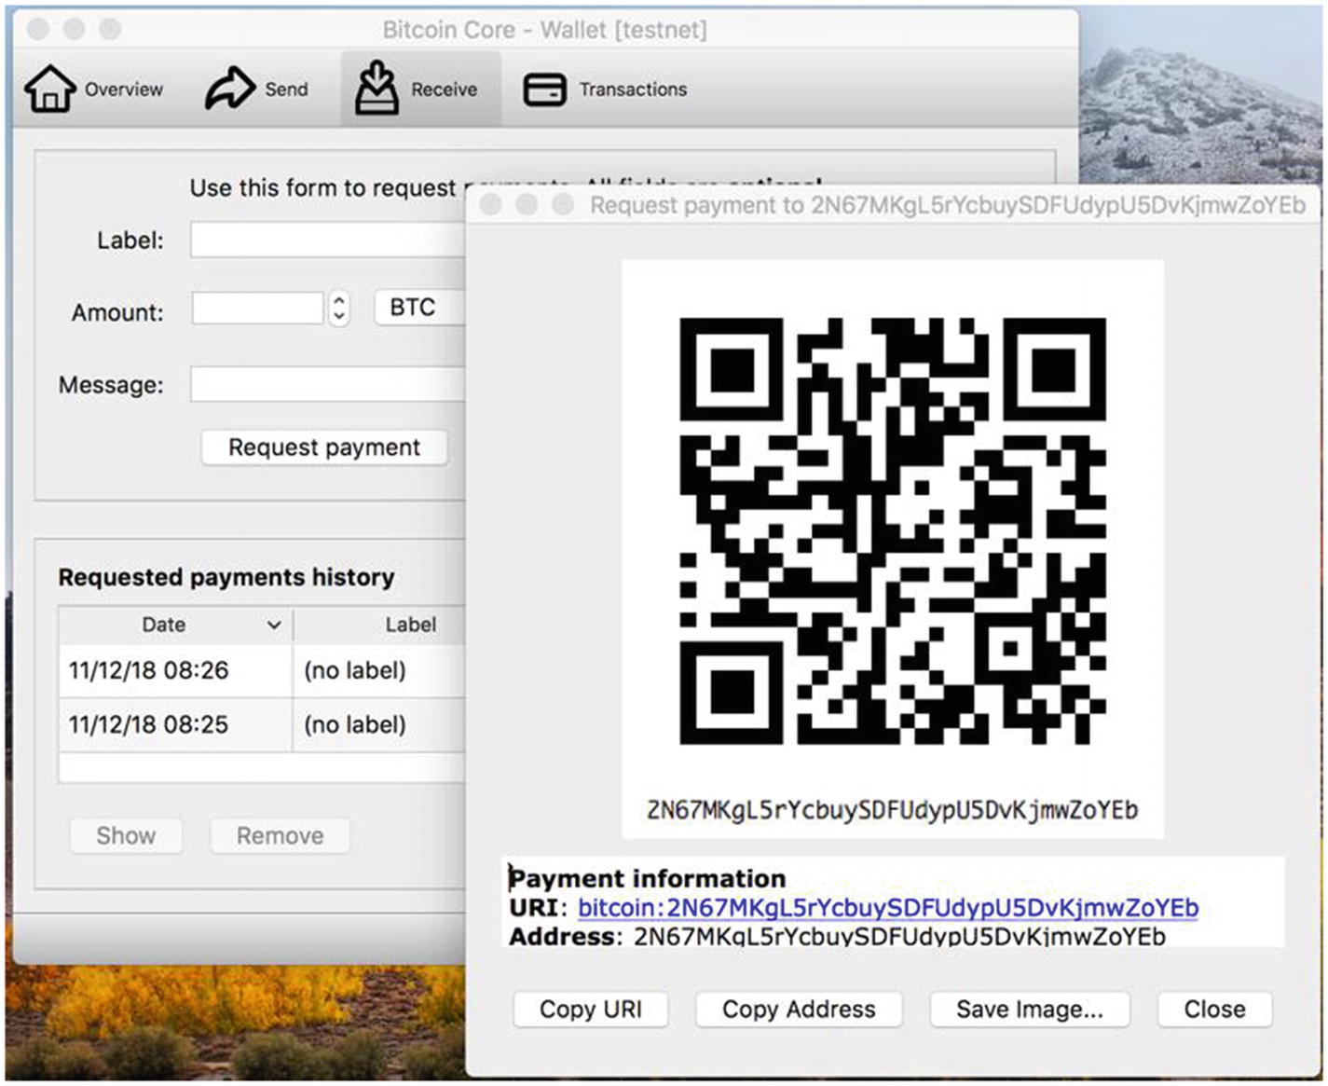Click the Save Image... button
The height and width of the screenshot is (1086, 1328).
(x=1030, y=1010)
